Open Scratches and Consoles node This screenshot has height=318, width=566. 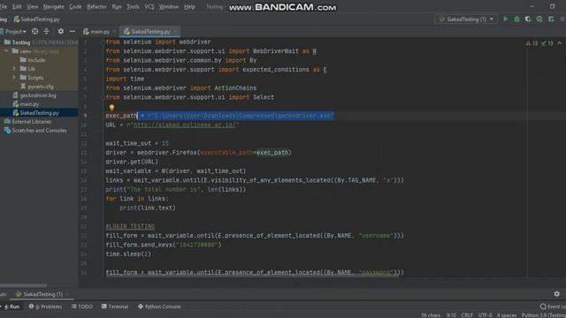pyautogui.click(x=35, y=131)
